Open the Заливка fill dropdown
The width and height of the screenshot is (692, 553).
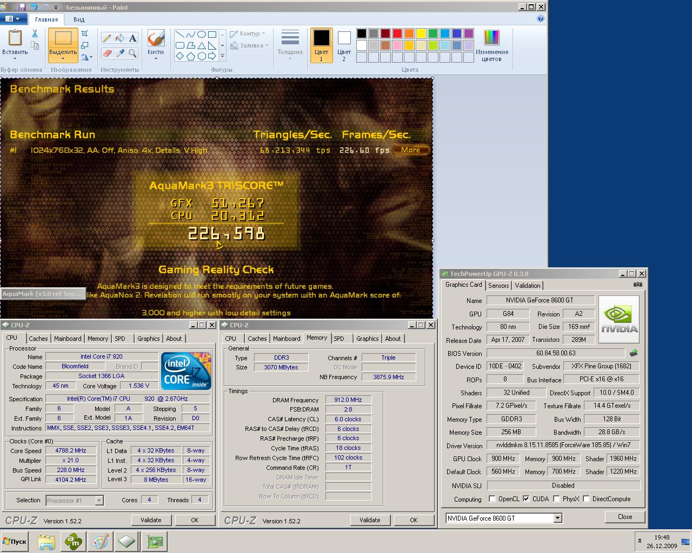click(249, 45)
